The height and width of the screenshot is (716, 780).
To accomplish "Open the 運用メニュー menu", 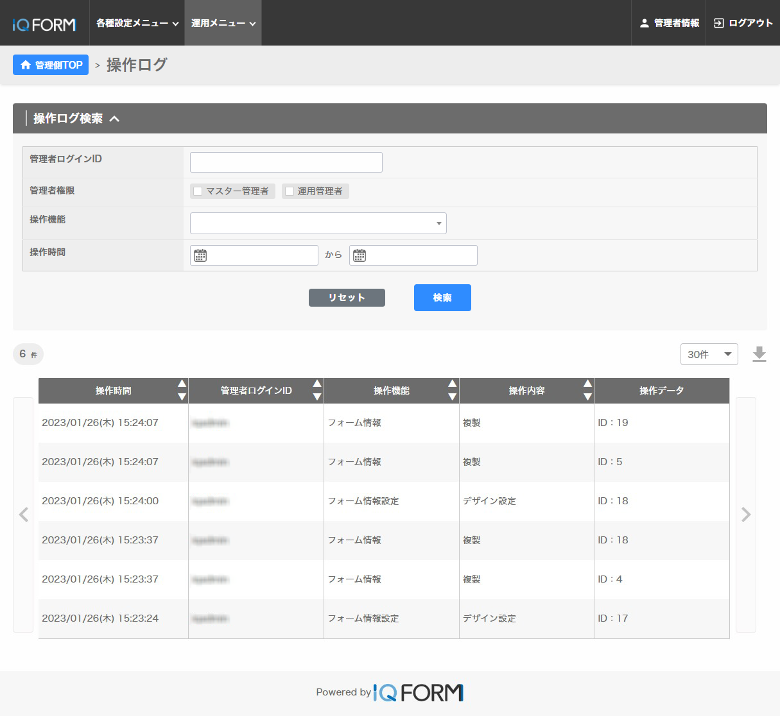I will [223, 23].
